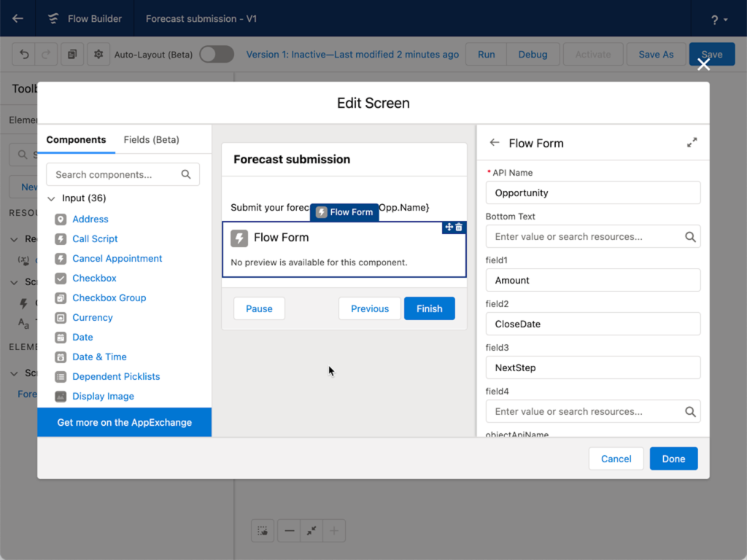Close the Edit Screen dialog with the X

pyautogui.click(x=703, y=65)
